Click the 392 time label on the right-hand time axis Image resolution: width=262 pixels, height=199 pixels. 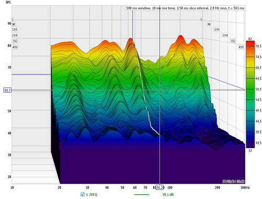pos(233,41)
